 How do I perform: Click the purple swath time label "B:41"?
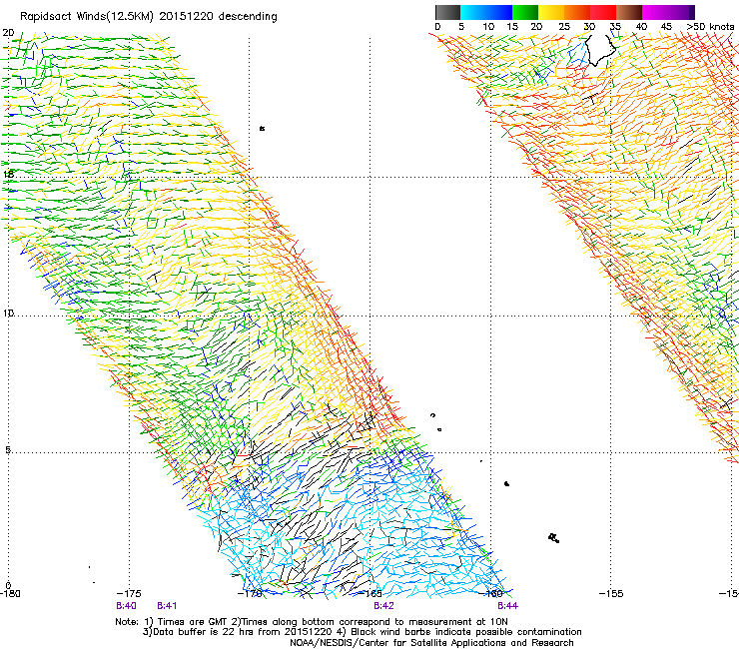[x=167, y=606]
